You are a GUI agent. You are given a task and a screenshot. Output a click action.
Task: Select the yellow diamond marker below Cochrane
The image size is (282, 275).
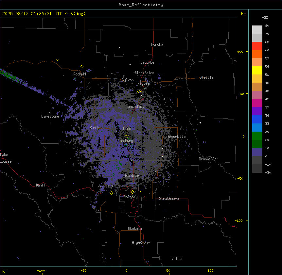(111, 193)
